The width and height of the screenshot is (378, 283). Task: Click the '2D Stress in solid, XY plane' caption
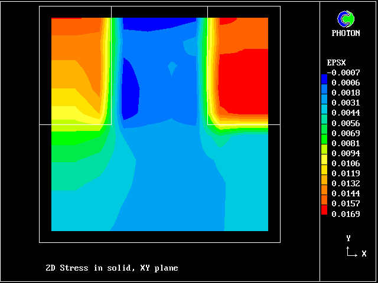click(112, 268)
